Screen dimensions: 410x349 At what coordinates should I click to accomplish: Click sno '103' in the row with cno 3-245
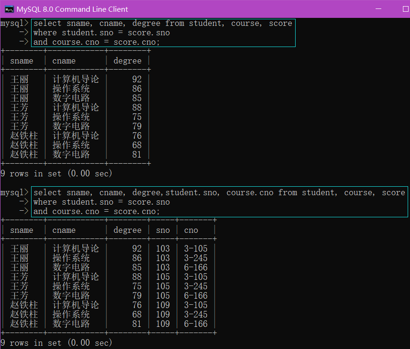pyautogui.click(x=163, y=258)
